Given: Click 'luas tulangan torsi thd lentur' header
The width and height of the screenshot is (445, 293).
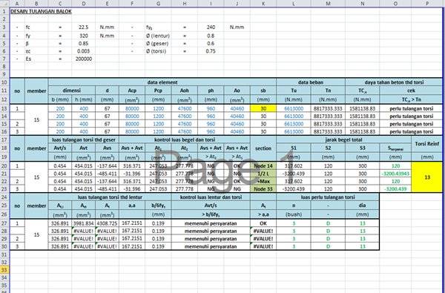Looking at the screenshot, I should pyautogui.click(x=110, y=197).
